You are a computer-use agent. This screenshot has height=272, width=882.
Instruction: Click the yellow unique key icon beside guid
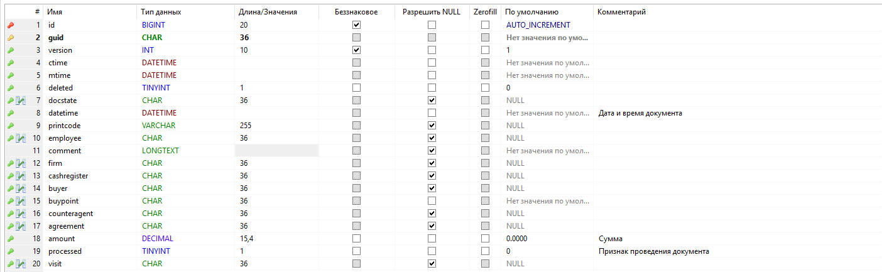(x=10, y=38)
